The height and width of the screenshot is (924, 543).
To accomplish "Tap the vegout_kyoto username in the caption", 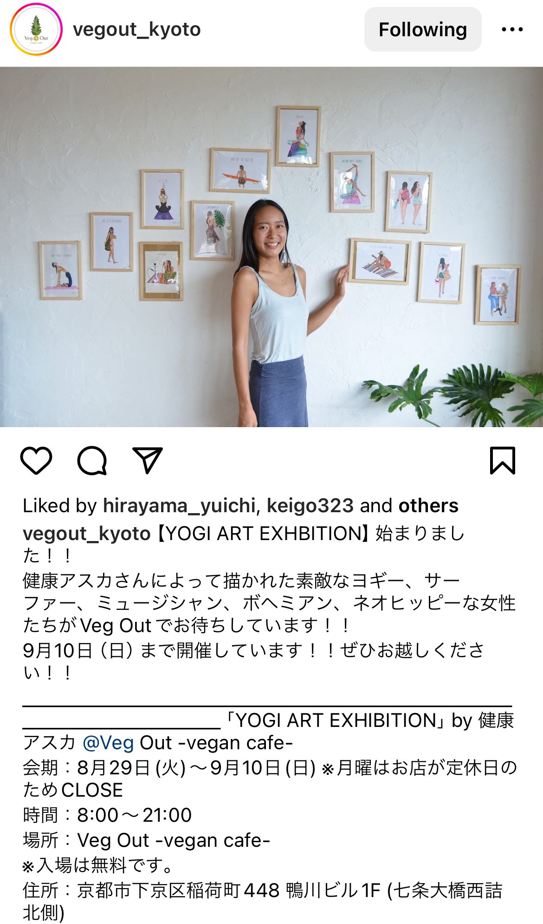I will click(x=87, y=534).
